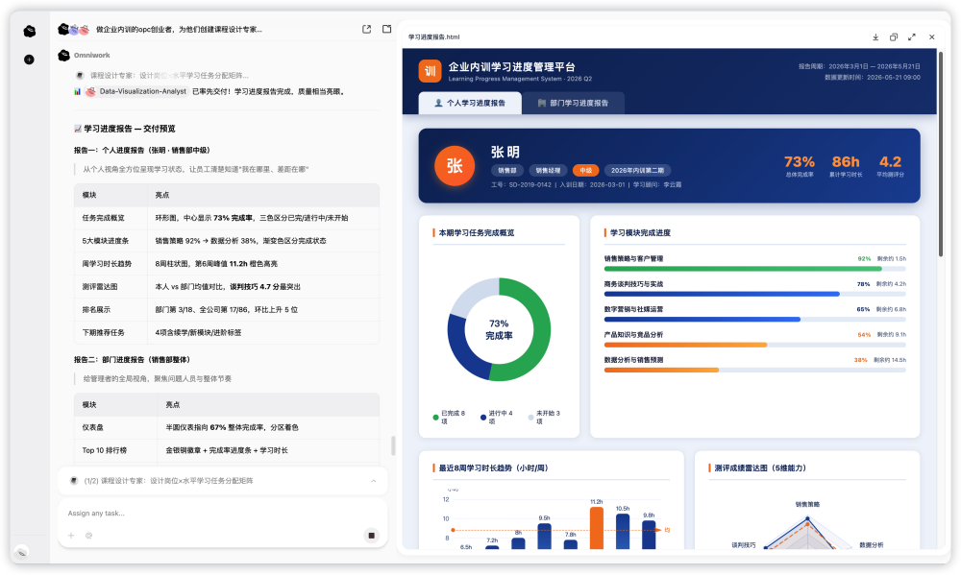Click the 学习模块完成进度 card title
The width and height of the screenshot is (961, 575).
coord(640,232)
